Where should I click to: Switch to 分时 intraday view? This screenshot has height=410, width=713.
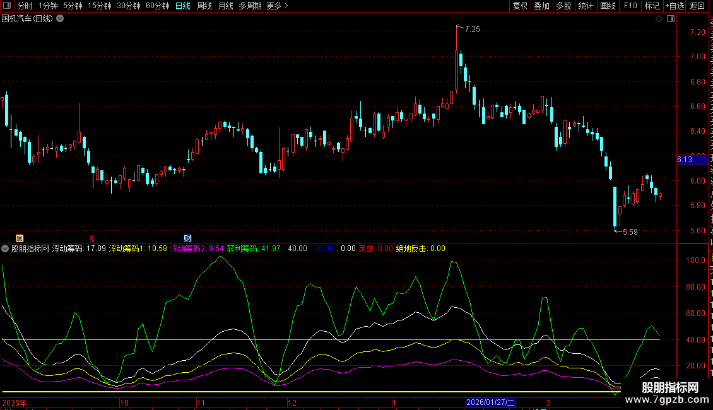click(25, 6)
